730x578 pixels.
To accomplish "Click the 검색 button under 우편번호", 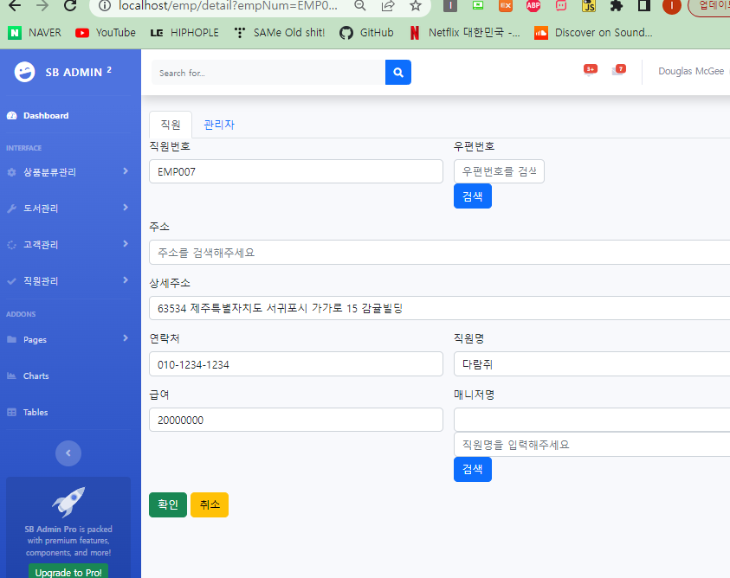I will tap(473, 196).
